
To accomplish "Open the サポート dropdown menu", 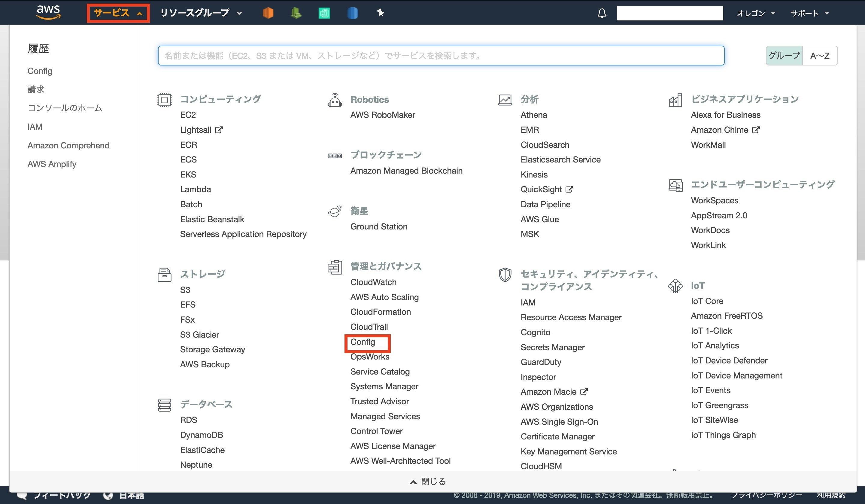I will click(x=810, y=13).
